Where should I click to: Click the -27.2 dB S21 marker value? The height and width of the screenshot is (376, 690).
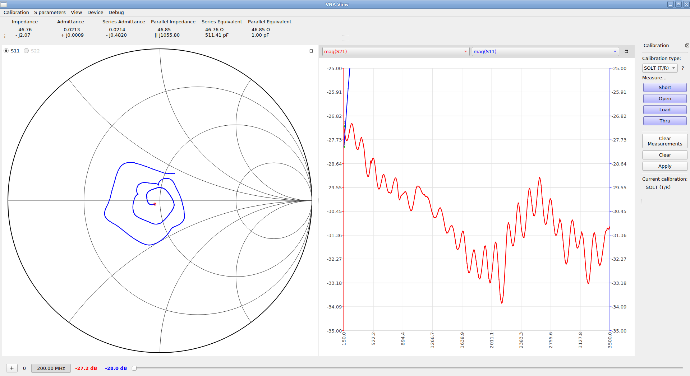86,368
